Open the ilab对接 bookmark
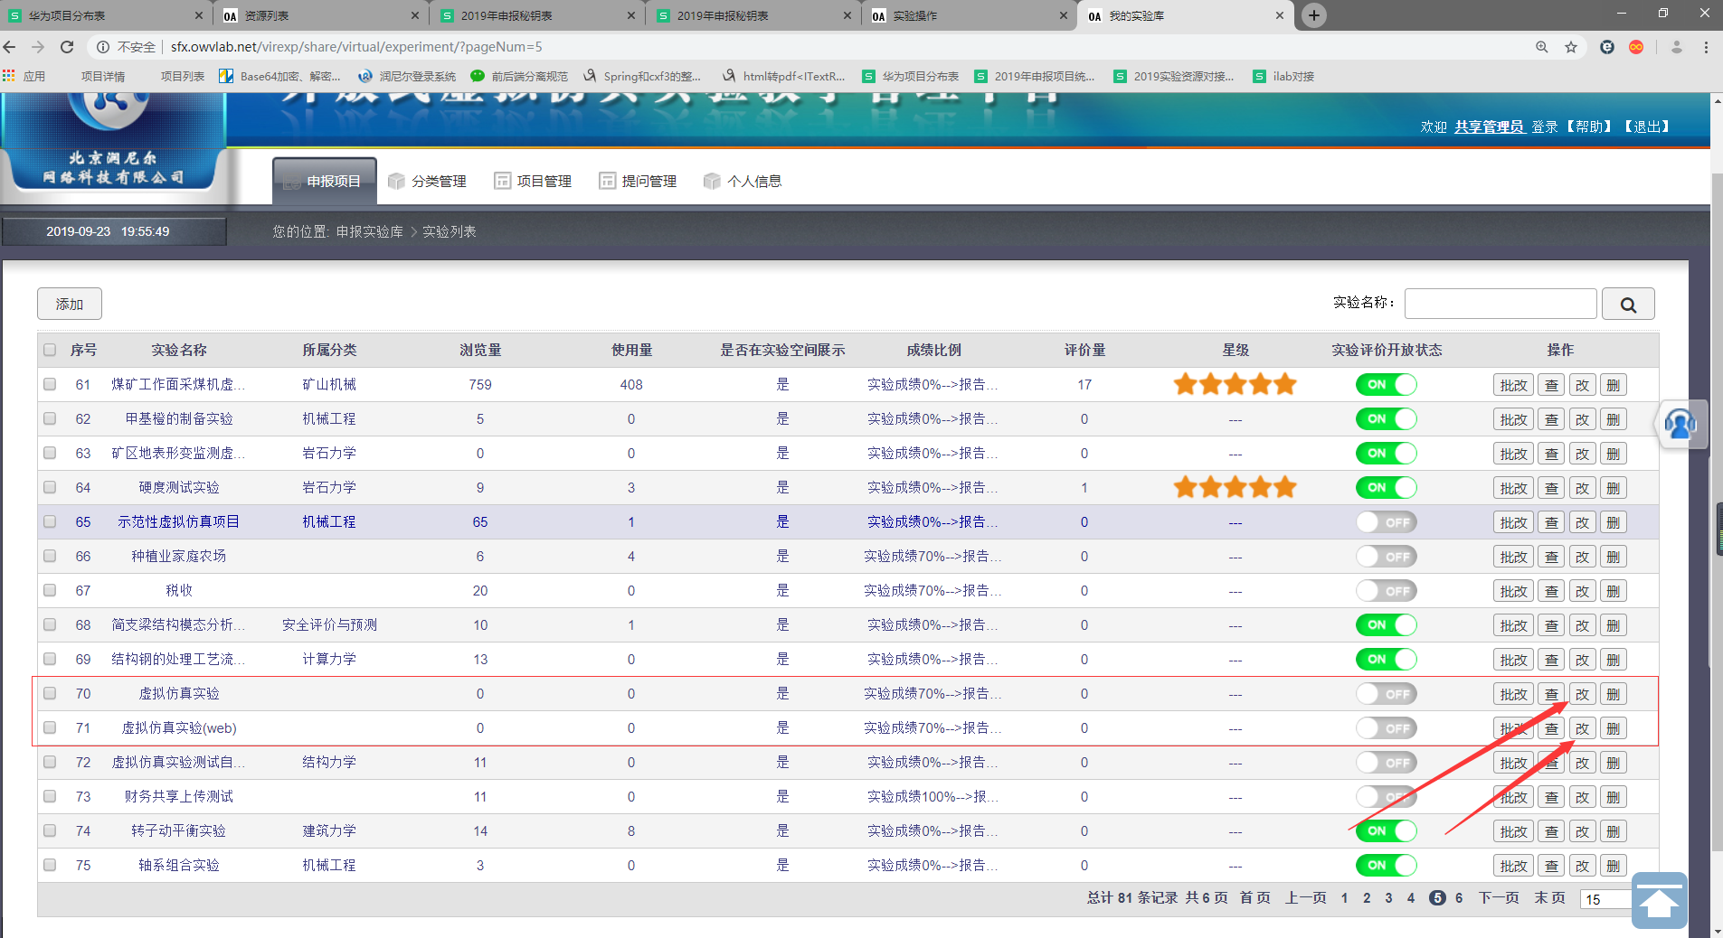Screen dimensions: 1723x938 pos(1283,76)
